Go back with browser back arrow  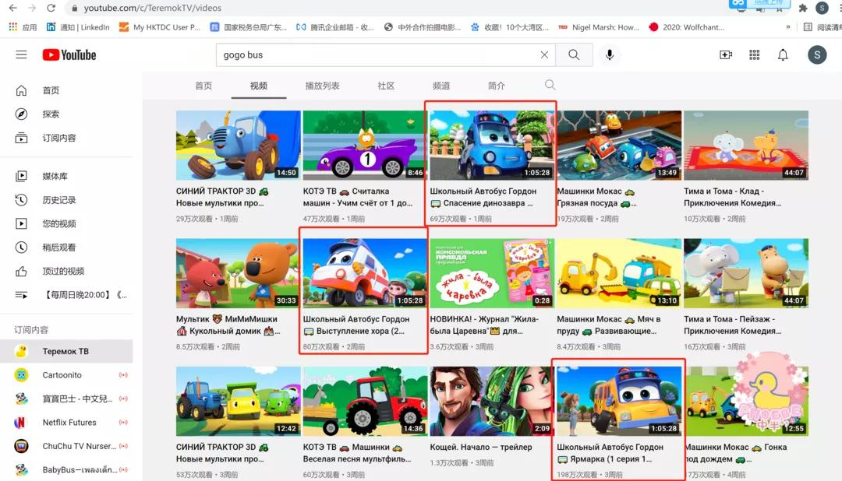point(13,8)
